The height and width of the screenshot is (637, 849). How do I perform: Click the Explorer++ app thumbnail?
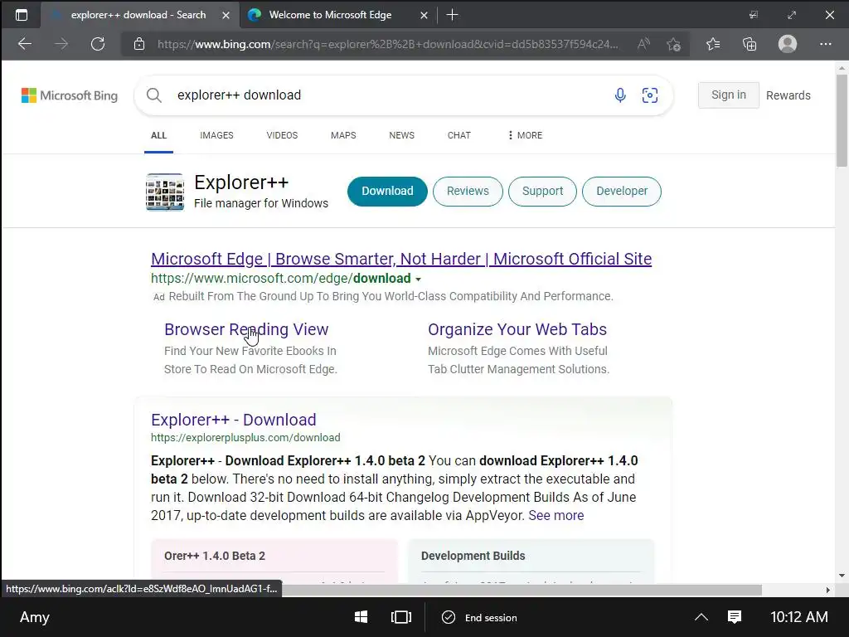coord(165,192)
